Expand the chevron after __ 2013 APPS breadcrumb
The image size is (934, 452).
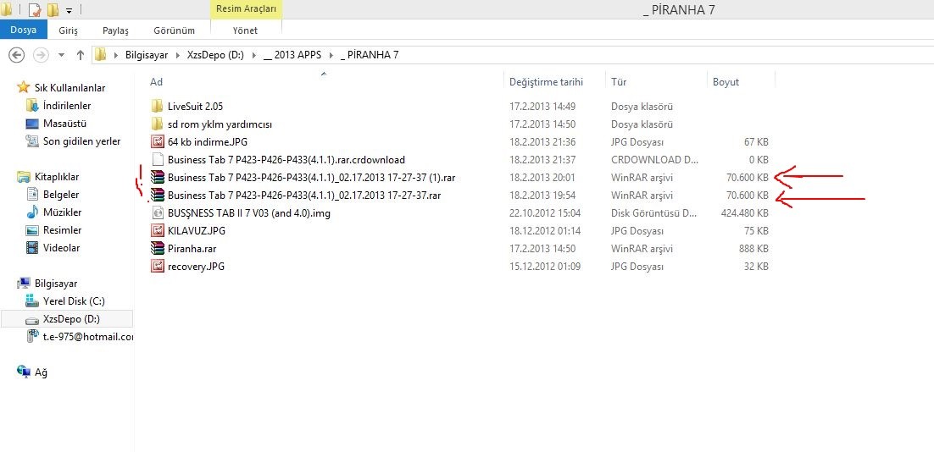tap(331, 55)
